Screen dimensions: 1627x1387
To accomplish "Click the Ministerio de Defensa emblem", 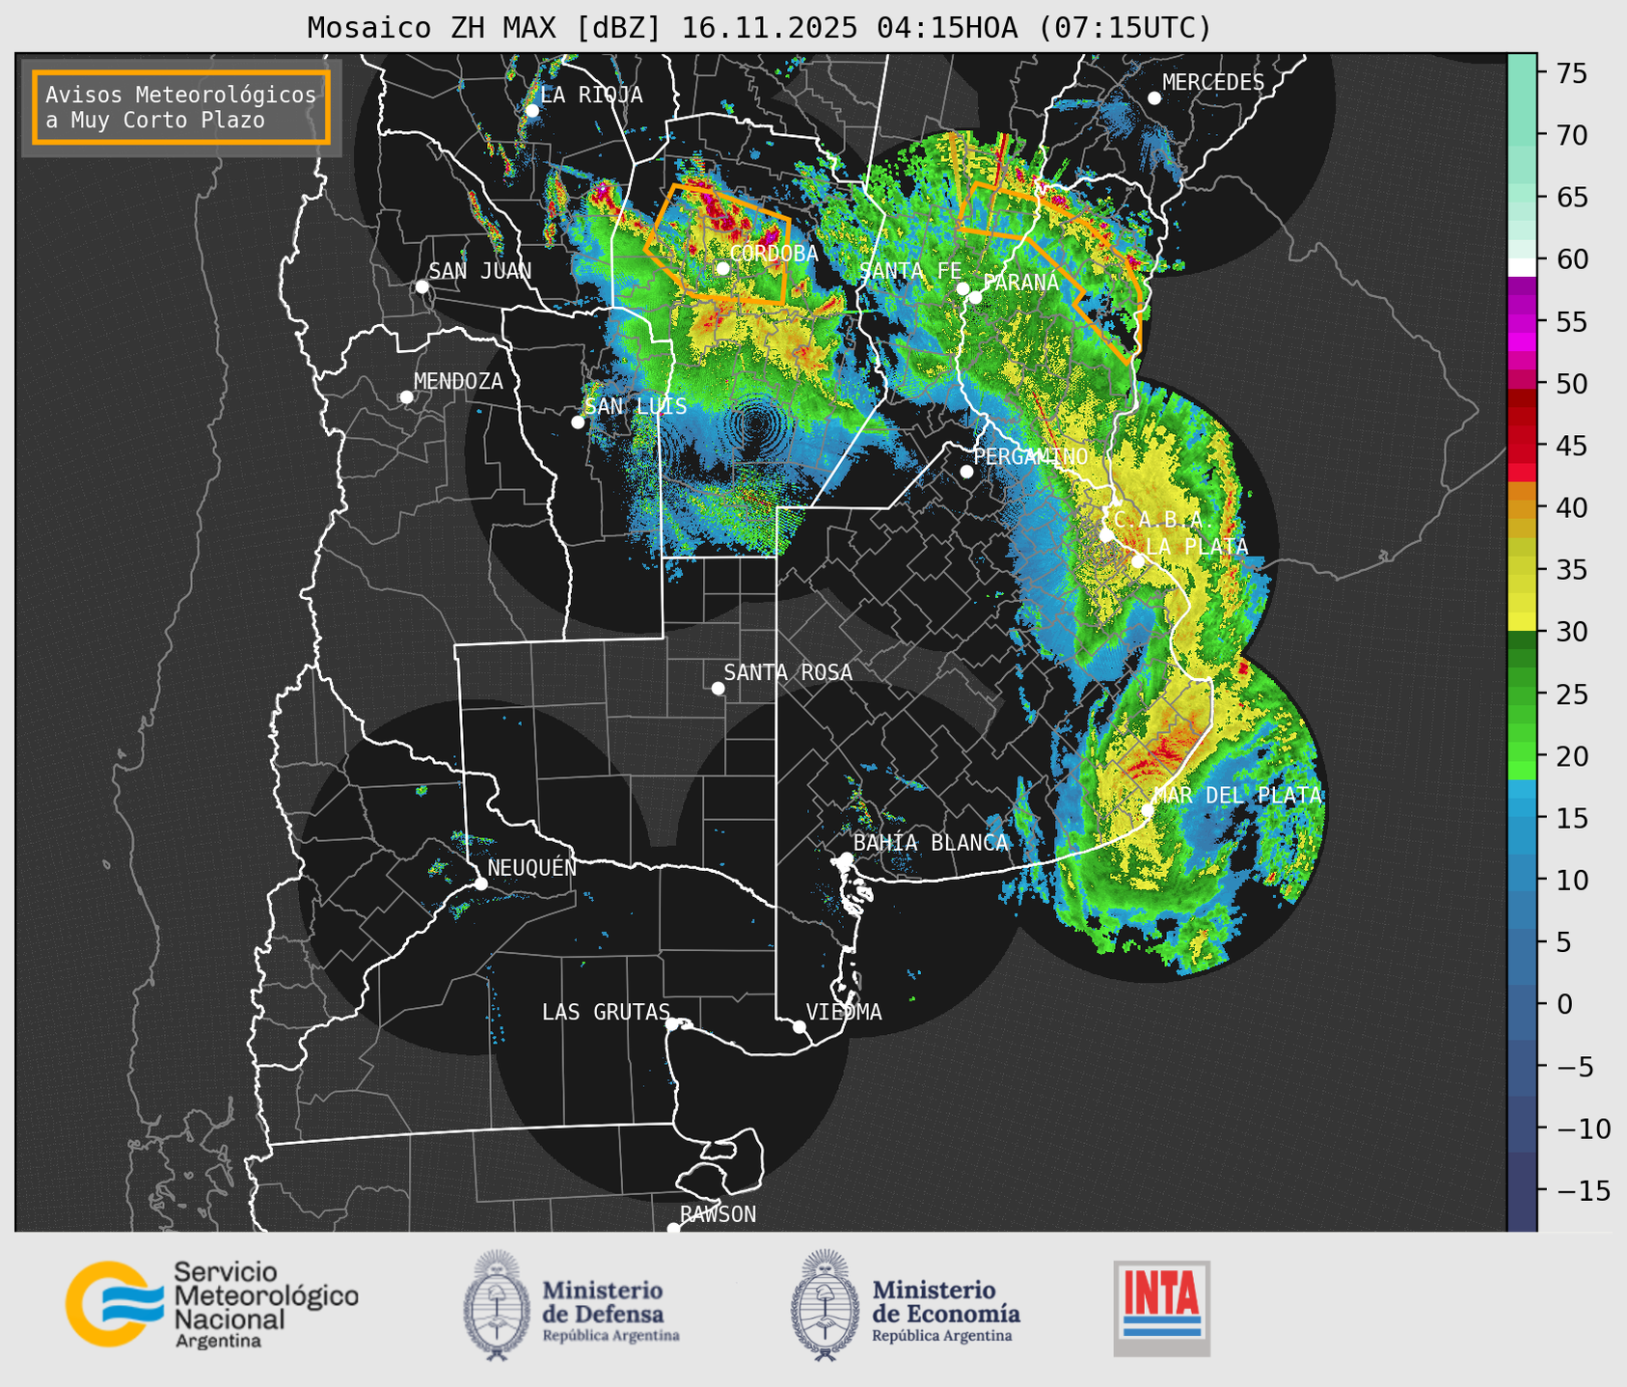I will coord(497,1305).
